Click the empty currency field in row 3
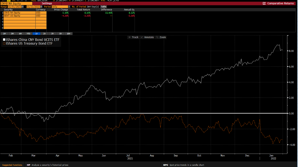299x167 pixels. (41, 19)
